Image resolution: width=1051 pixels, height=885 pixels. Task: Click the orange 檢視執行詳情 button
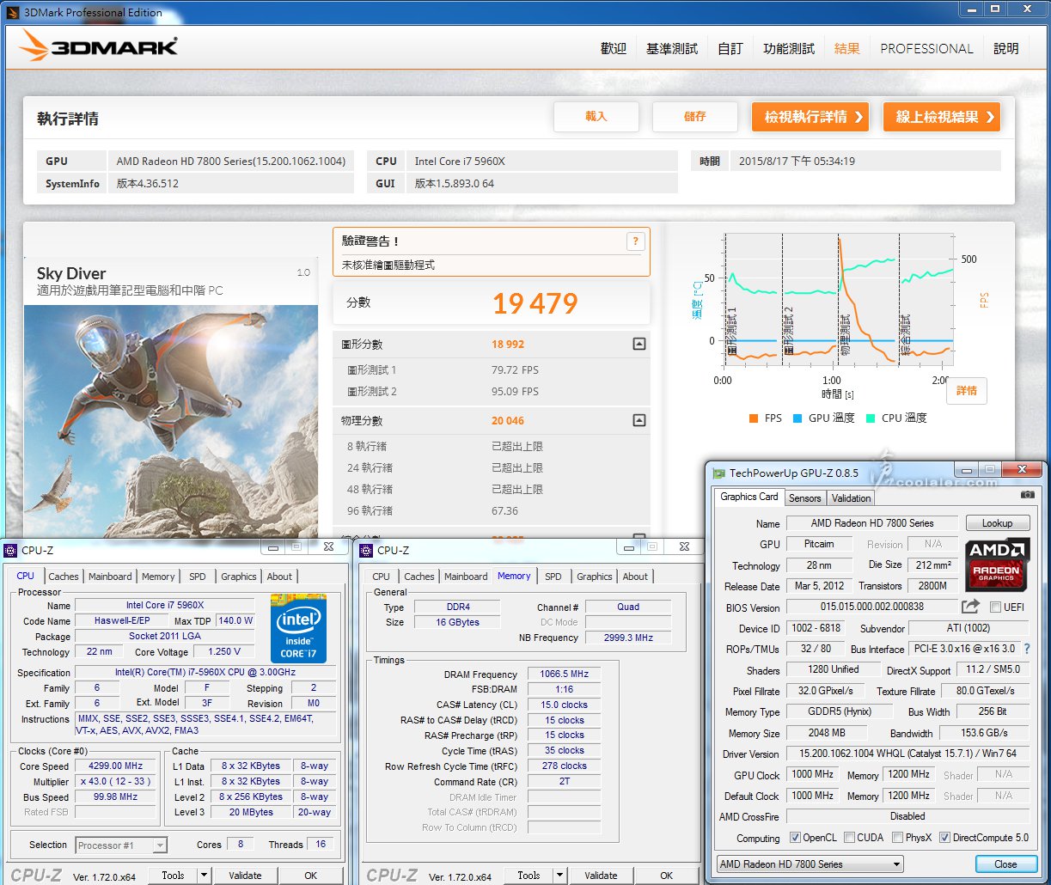[x=810, y=117]
